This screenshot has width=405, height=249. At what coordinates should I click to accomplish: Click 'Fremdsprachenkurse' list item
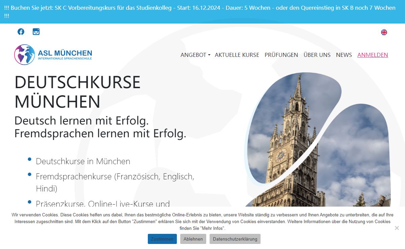[115, 182]
